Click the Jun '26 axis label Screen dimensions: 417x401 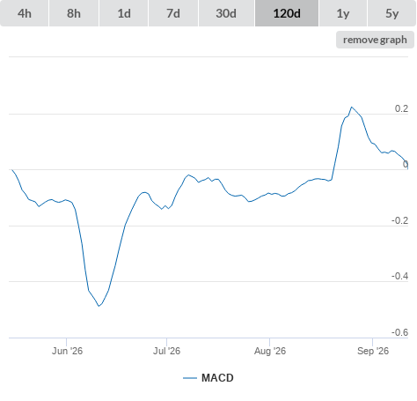pos(67,351)
